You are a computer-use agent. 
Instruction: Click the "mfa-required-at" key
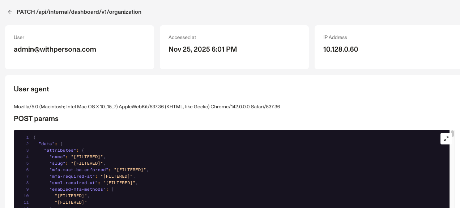[72, 177]
